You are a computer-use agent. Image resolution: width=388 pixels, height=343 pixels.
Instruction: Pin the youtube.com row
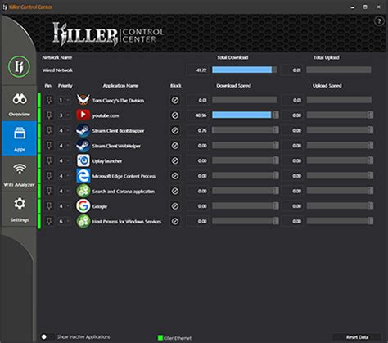(x=49, y=115)
